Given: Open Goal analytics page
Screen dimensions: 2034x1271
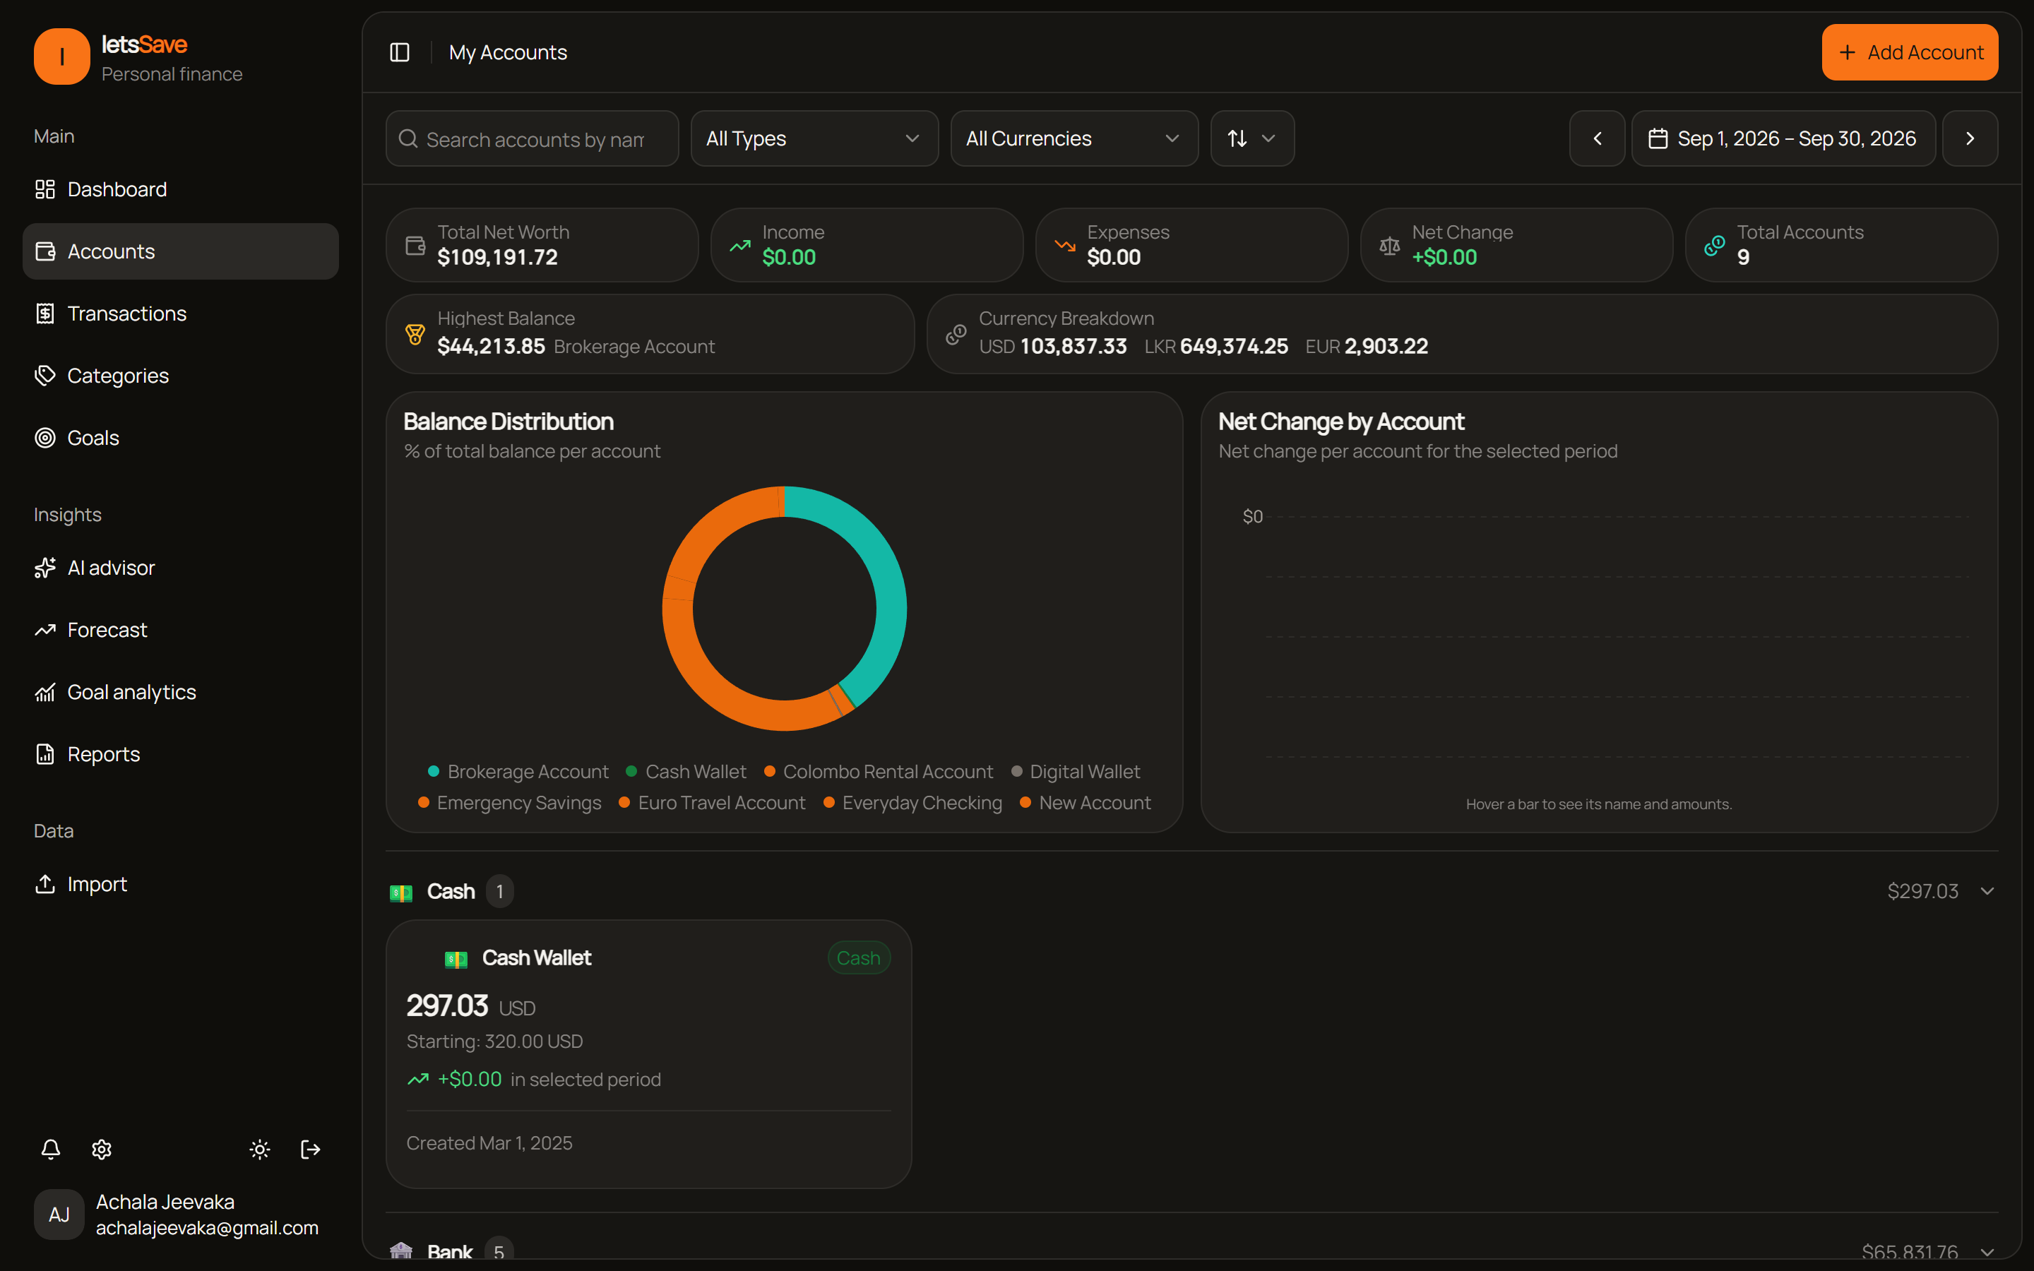Looking at the screenshot, I should pyautogui.click(x=181, y=692).
